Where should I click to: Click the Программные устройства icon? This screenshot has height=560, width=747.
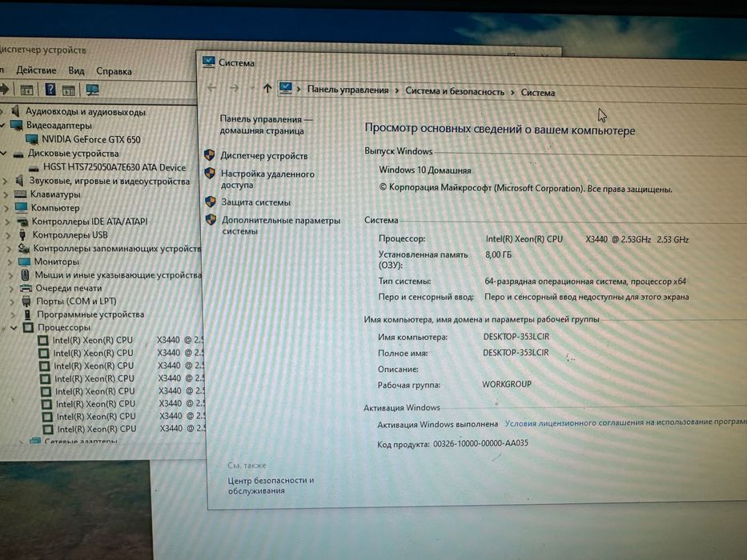(x=28, y=314)
